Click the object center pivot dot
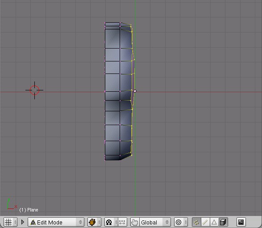This screenshot has height=228, width=262. (135, 91)
